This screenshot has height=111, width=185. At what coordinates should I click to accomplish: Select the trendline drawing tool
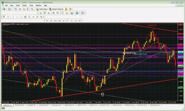(x=21, y=17)
